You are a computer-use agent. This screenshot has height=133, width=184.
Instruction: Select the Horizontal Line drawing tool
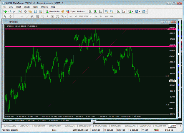pos(22,16)
